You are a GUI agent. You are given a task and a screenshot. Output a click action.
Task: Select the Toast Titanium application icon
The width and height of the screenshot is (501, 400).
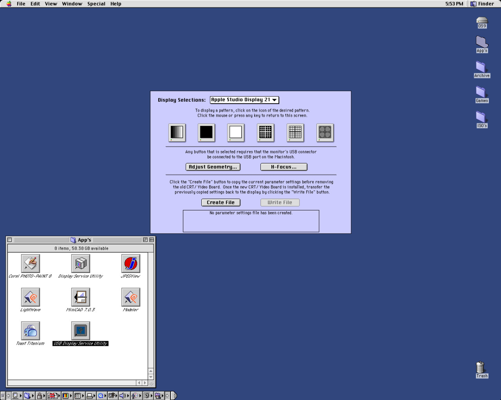click(x=30, y=330)
